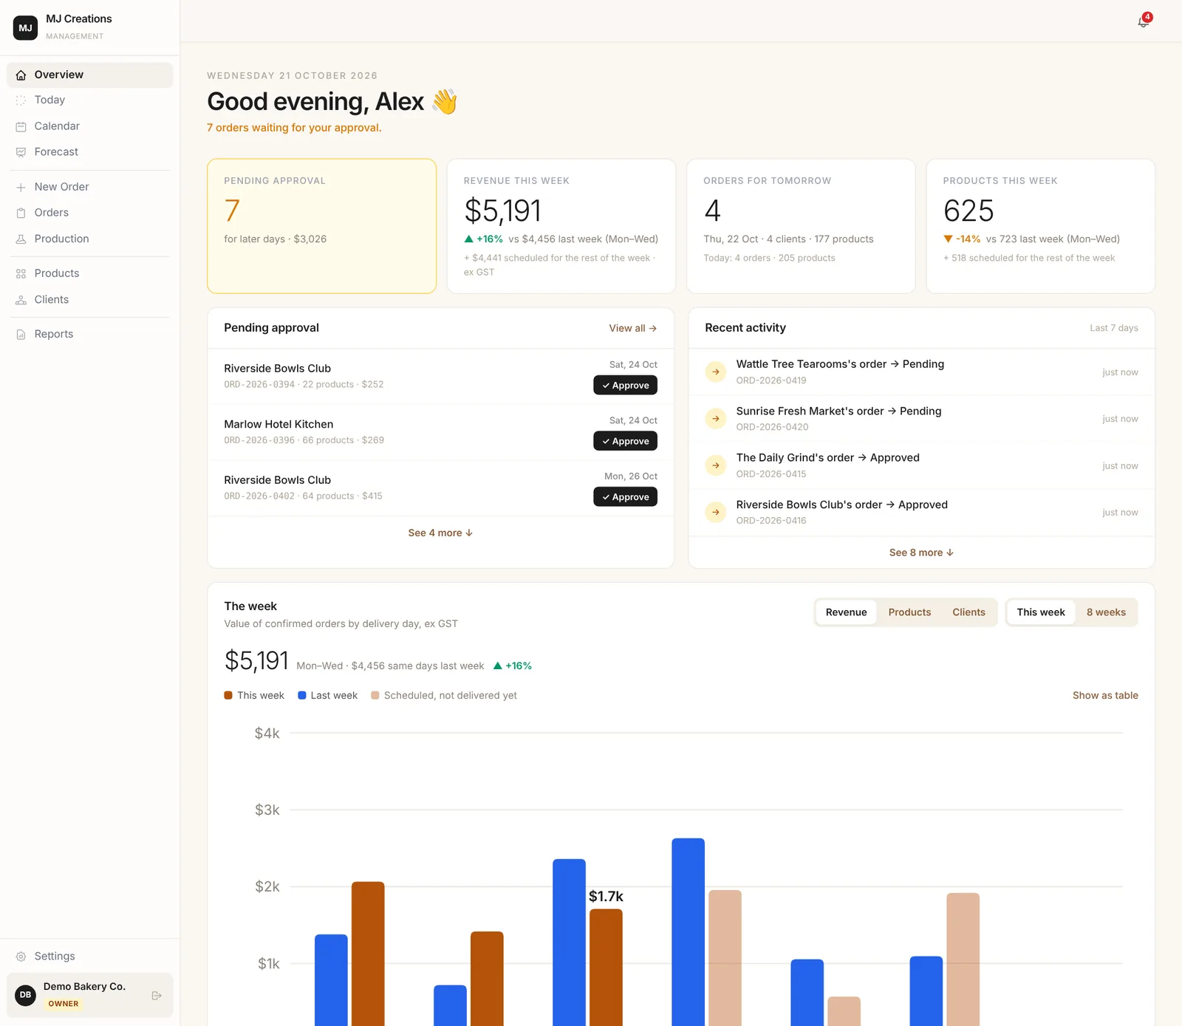Viewport: 1182px width, 1026px height.
Task: Click the Reports icon in sidebar
Action: point(21,335)
